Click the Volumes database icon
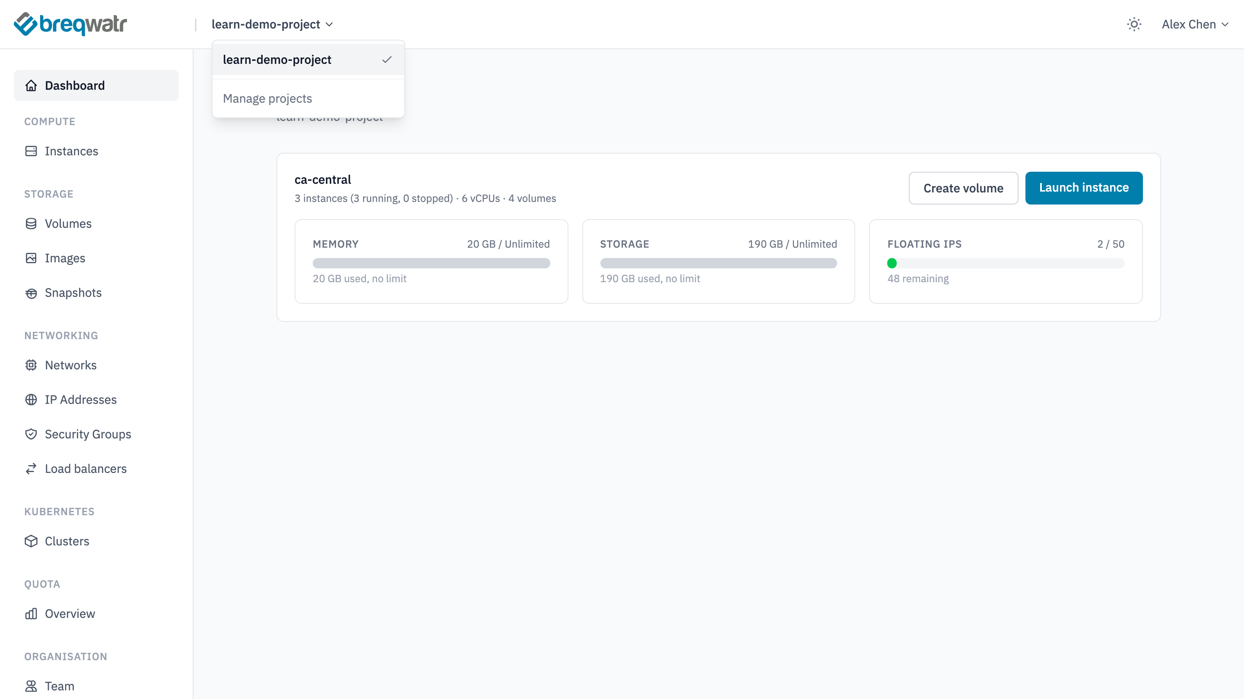The image size is (1244, 699). tap(31, 224)
